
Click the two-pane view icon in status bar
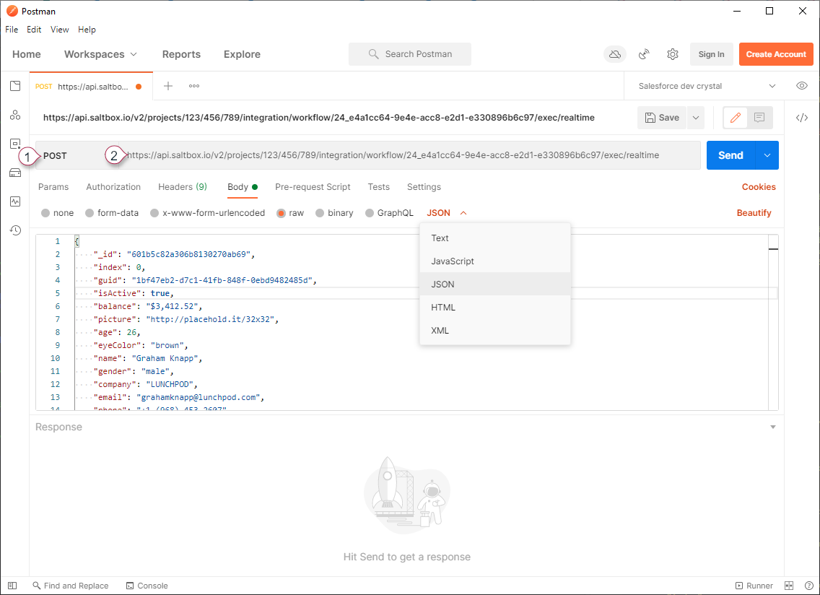point(789,586)
